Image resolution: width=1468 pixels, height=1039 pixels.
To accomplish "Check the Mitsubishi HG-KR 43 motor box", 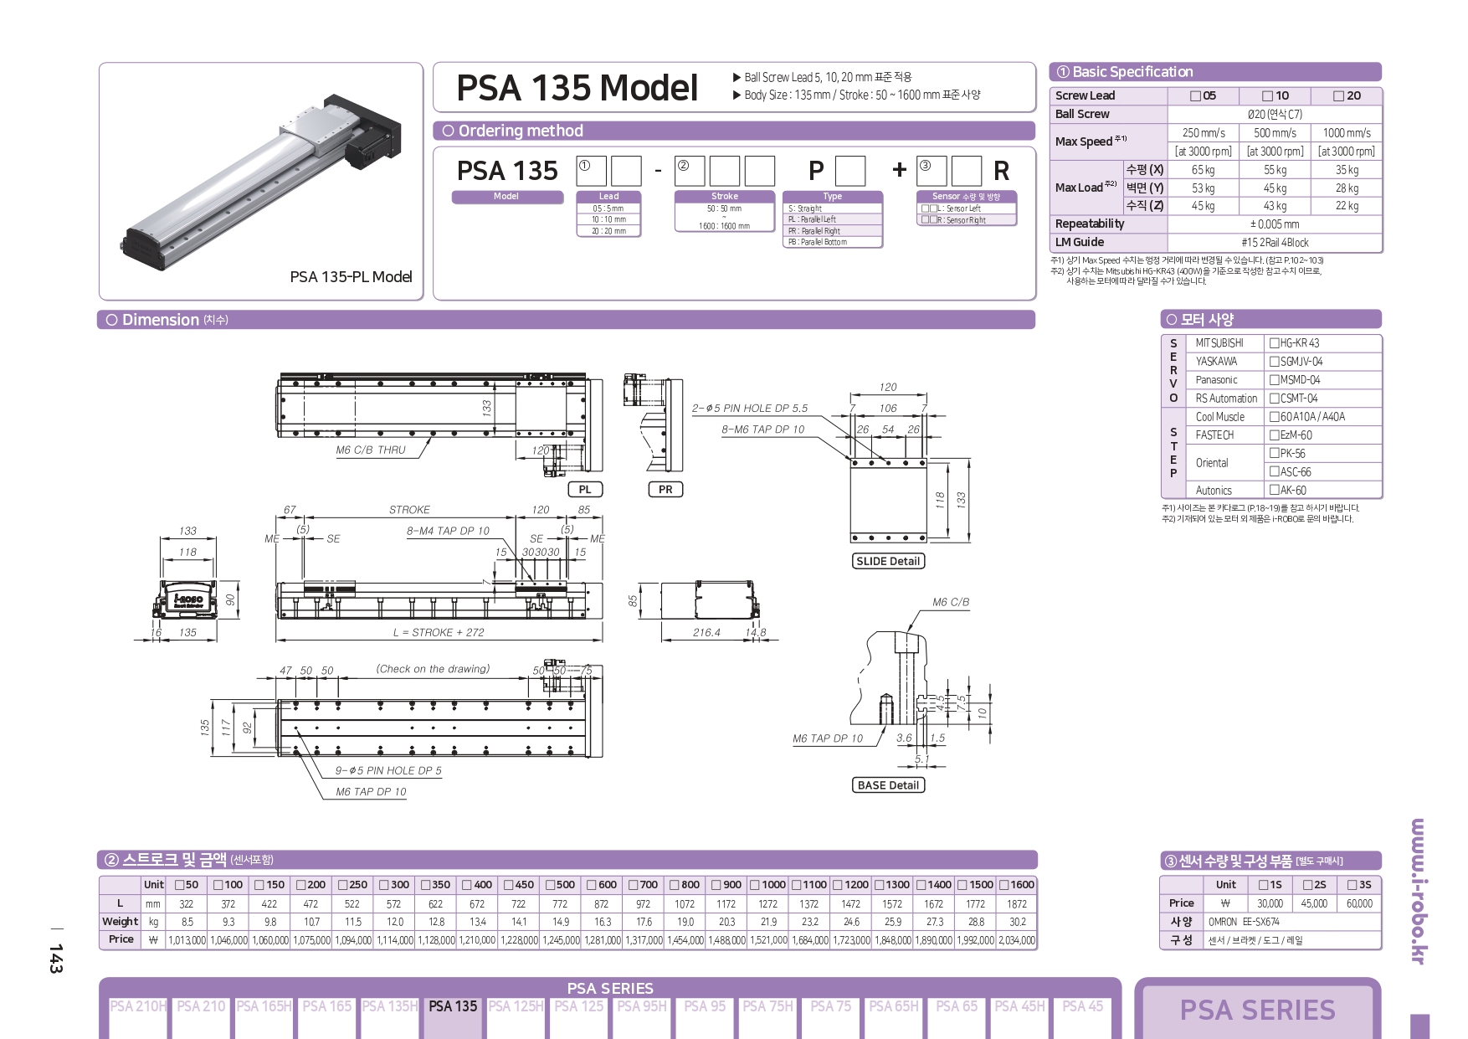I will pos(1275,343).
